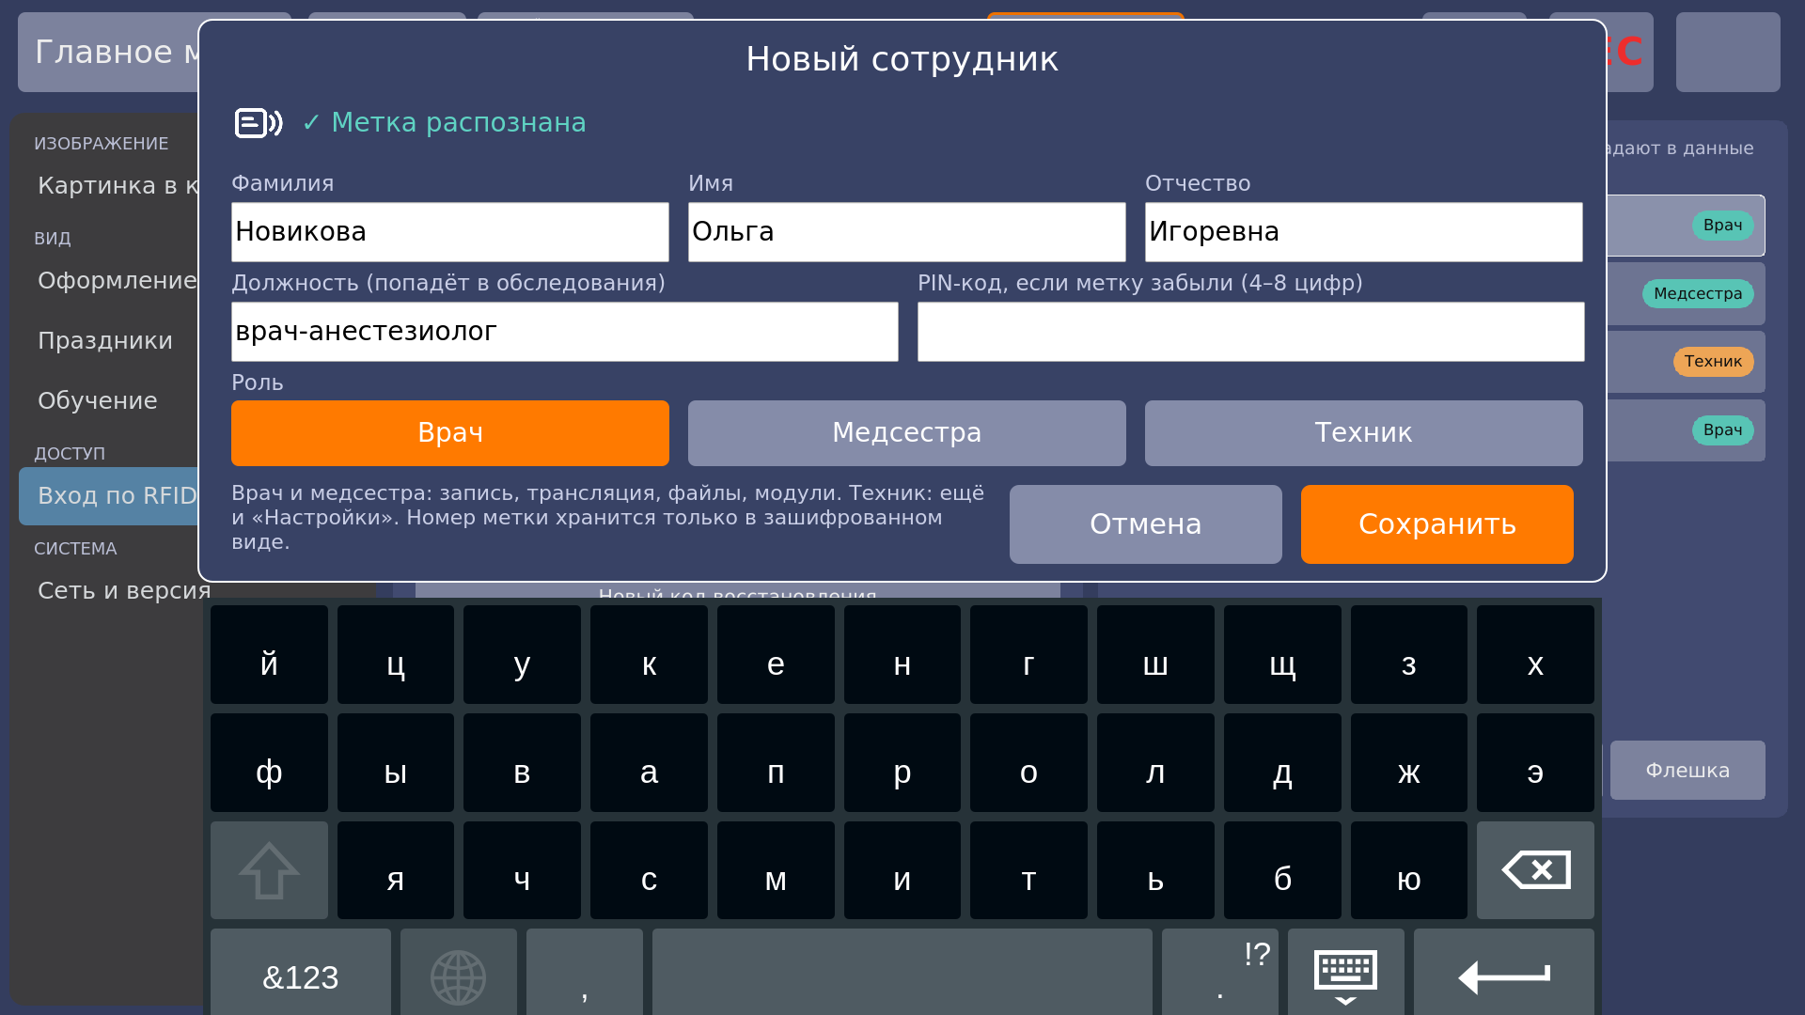Tap the й key

click(x=269, y=655)
